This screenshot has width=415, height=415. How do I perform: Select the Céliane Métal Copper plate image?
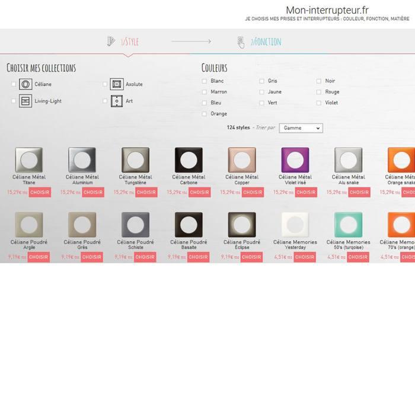tap(242, 160)
